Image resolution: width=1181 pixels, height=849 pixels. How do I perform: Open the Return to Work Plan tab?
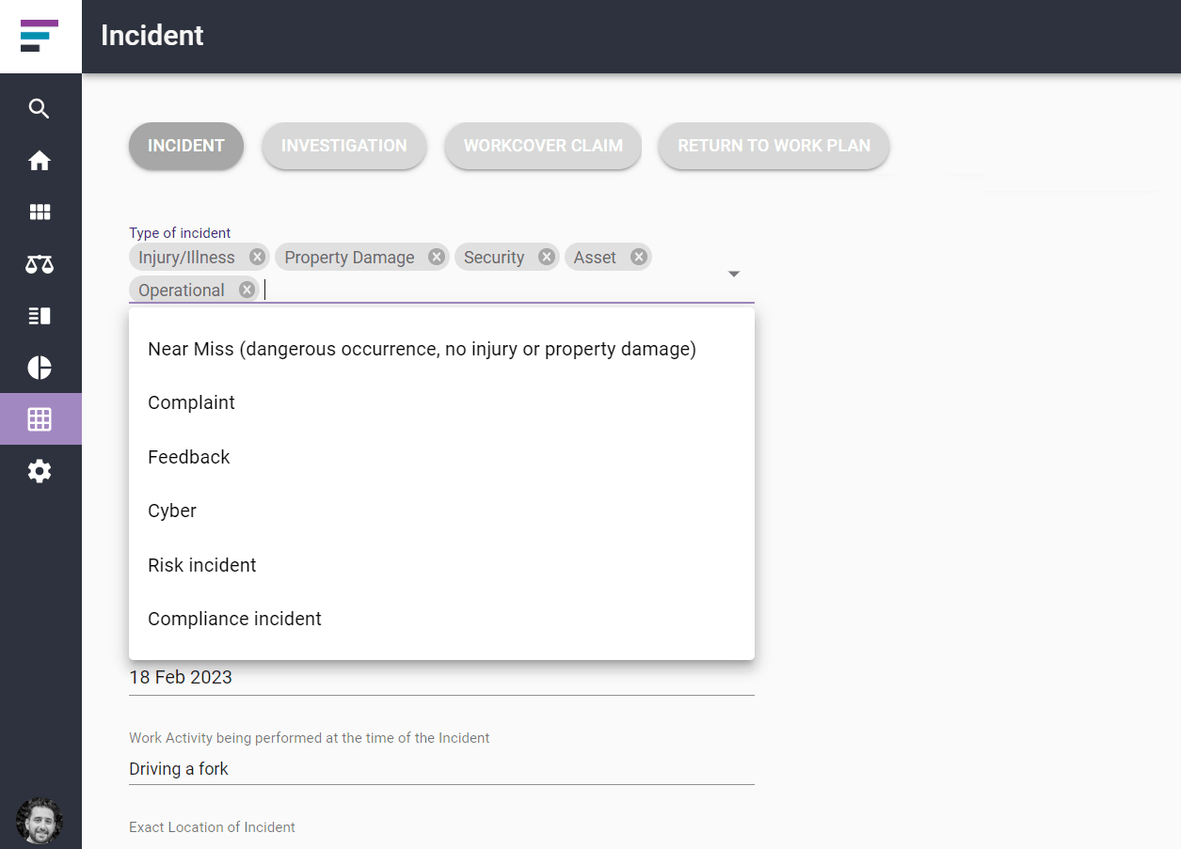(774, 146)
